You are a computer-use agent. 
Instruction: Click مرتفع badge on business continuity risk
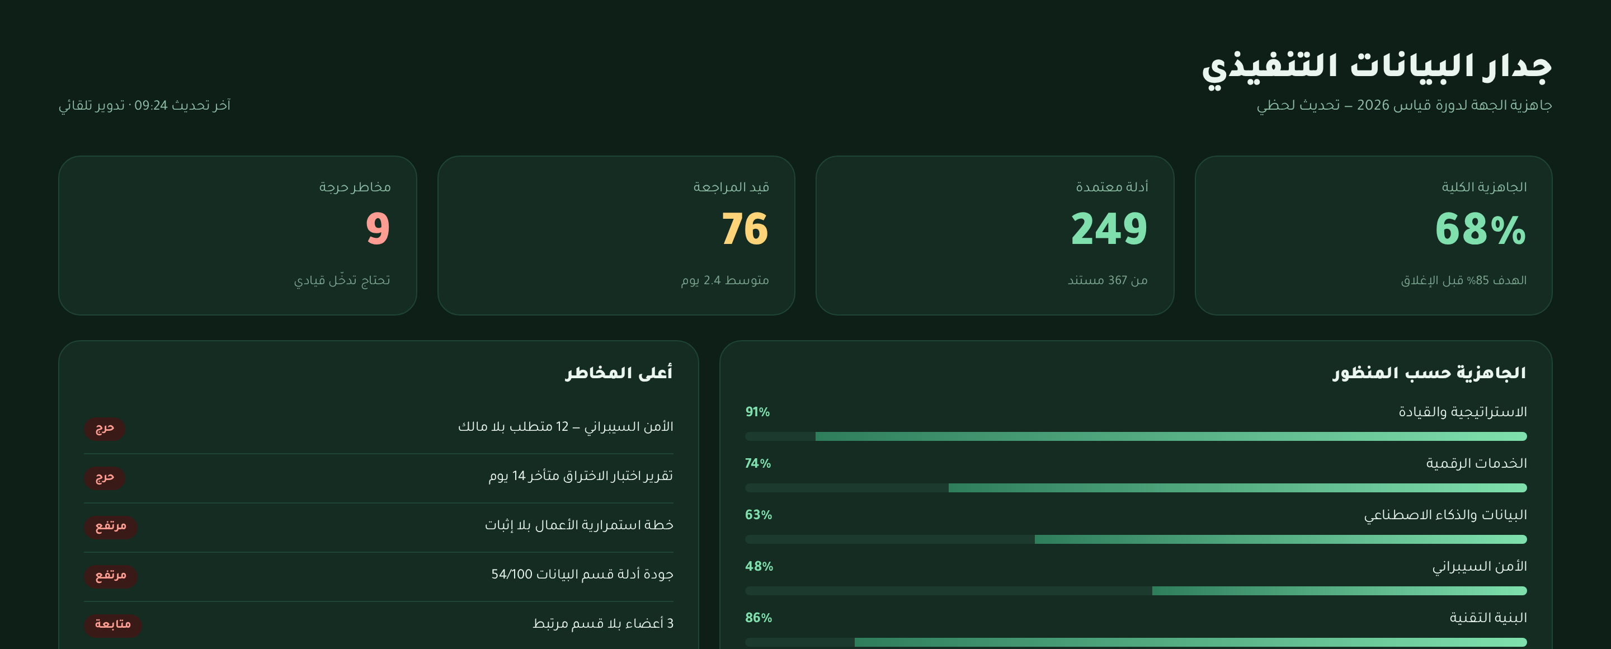(111, 527)
